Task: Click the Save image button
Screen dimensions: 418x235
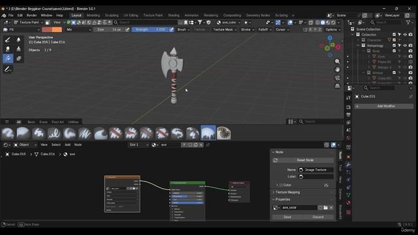Action: pos(287,217)
